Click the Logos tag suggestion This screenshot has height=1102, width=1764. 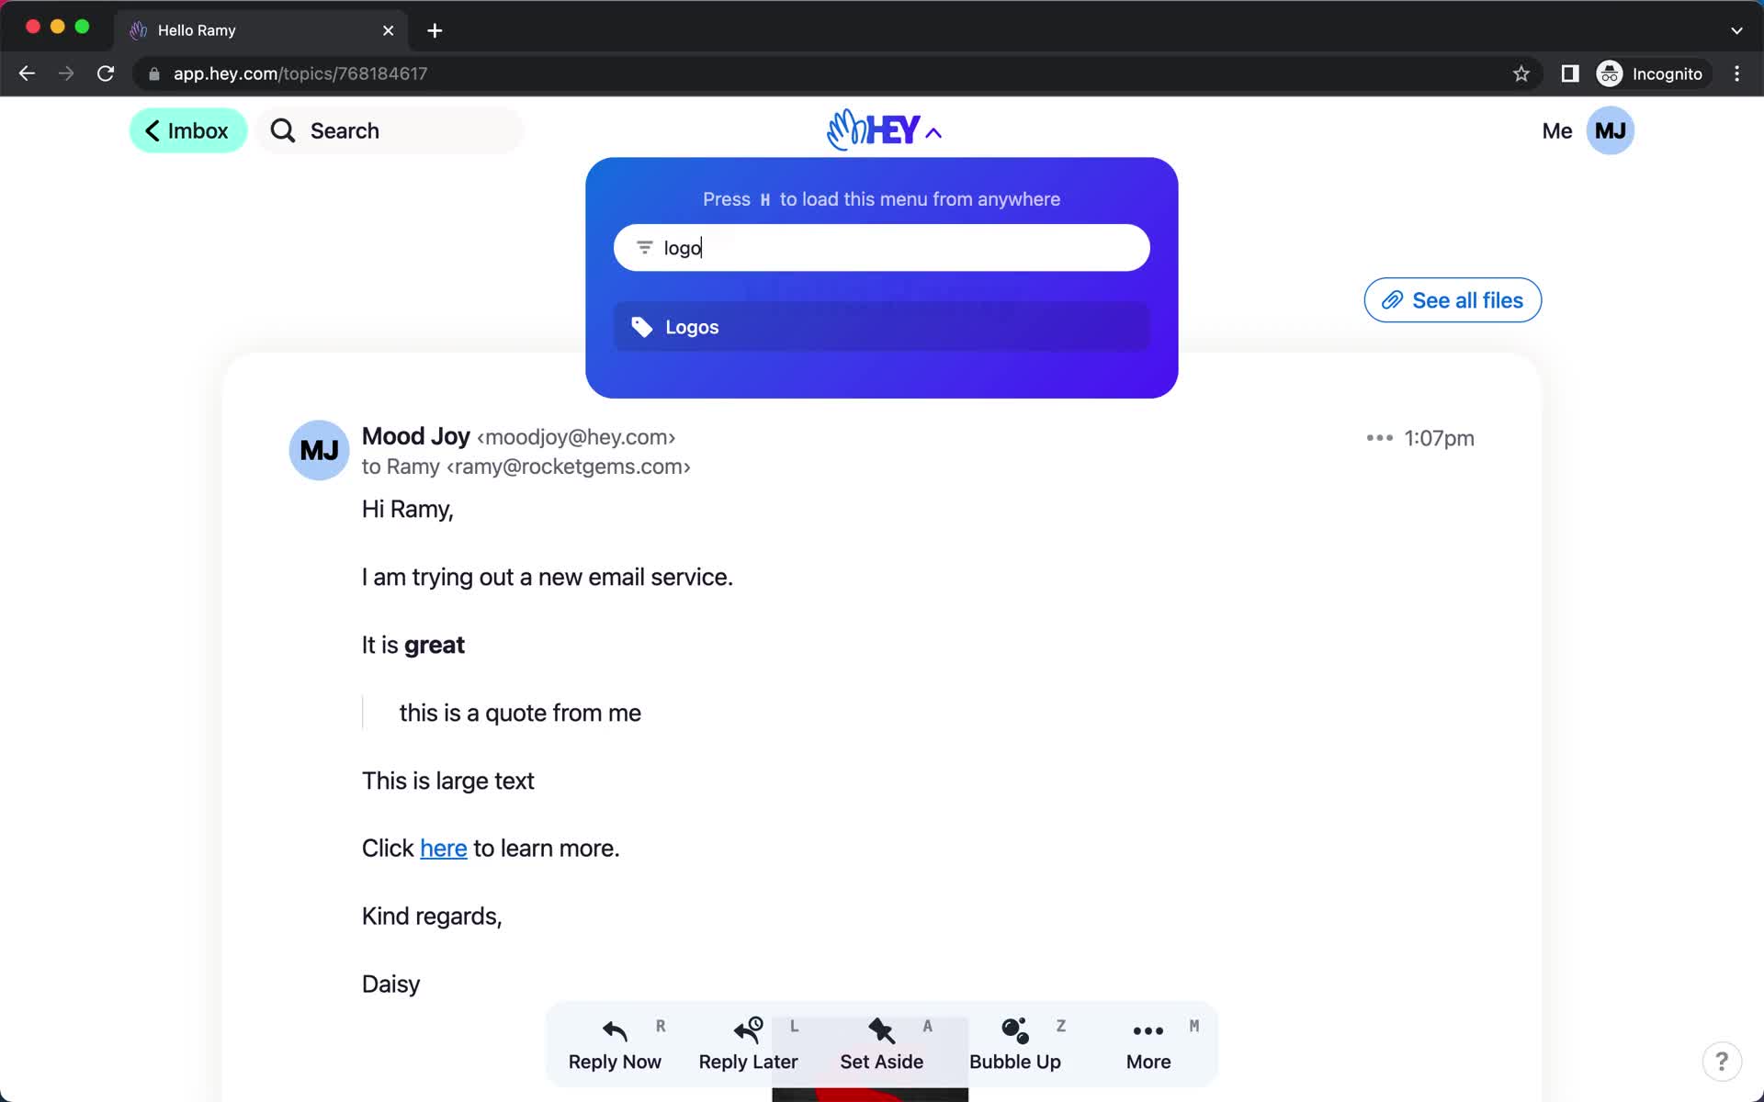881,326
